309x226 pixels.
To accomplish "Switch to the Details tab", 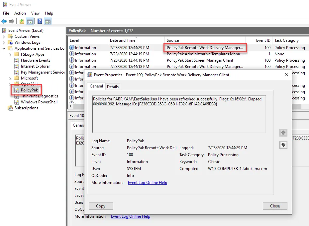I will (113, 86).
